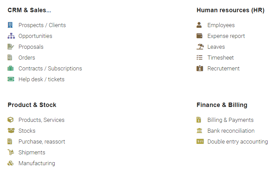
Task: Open Double entry accounting
Action: click(237, 142)
